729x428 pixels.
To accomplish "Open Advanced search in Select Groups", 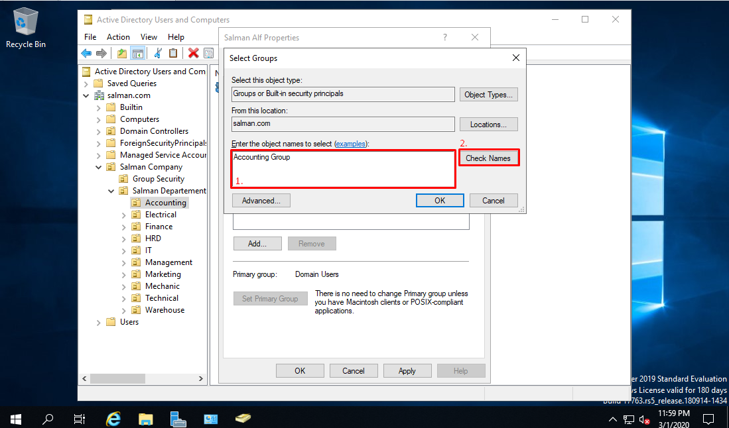I will click(x=261, y=201).
